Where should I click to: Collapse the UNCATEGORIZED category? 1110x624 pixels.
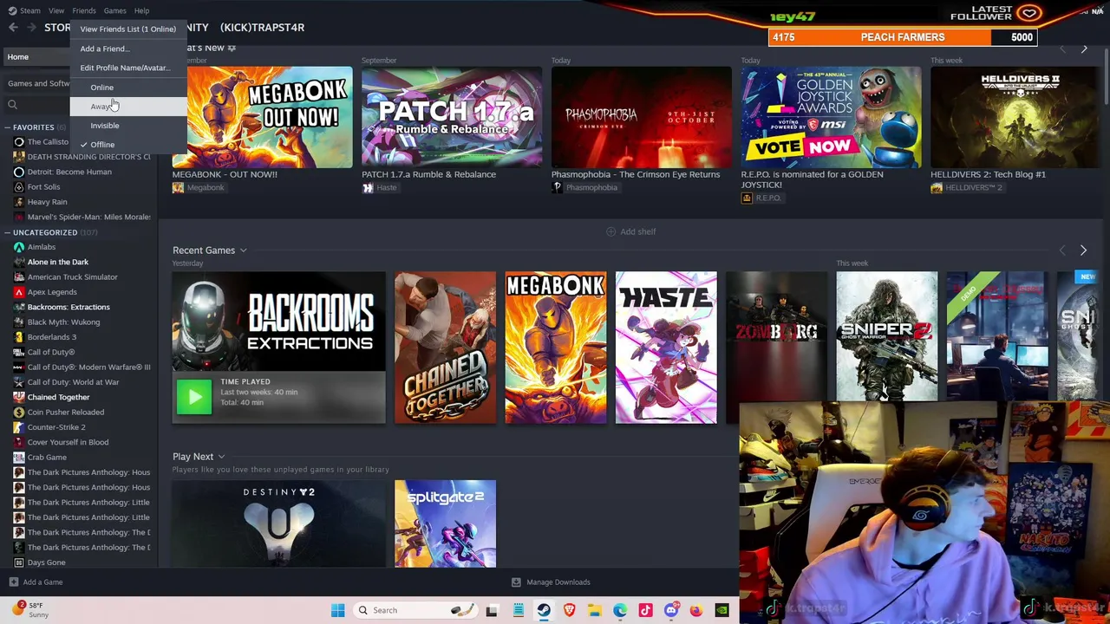tap(7, 232)
